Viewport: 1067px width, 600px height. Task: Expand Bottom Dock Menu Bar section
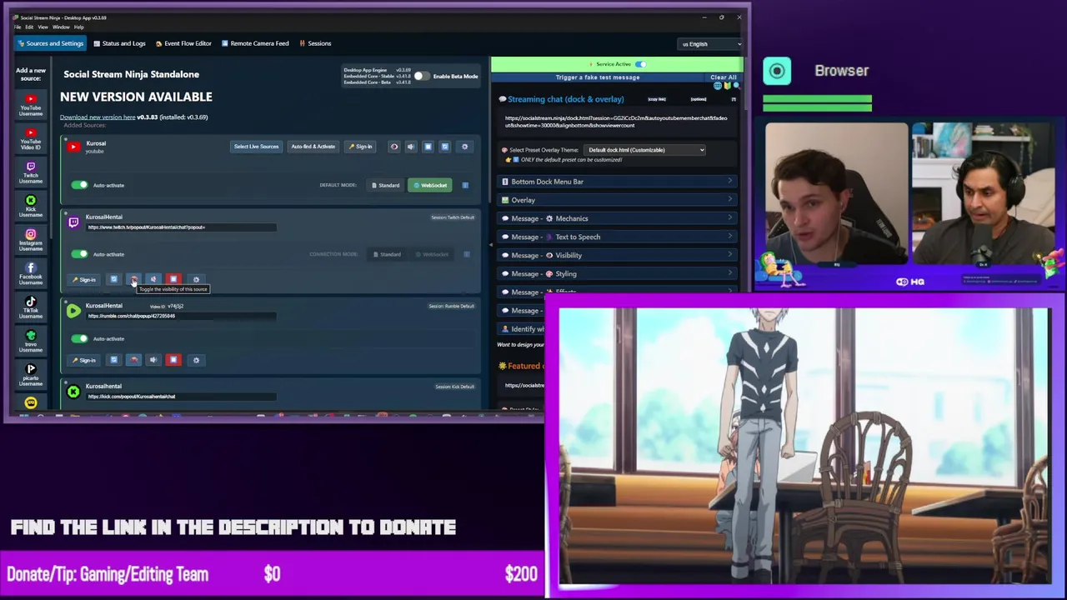[616, 182]
